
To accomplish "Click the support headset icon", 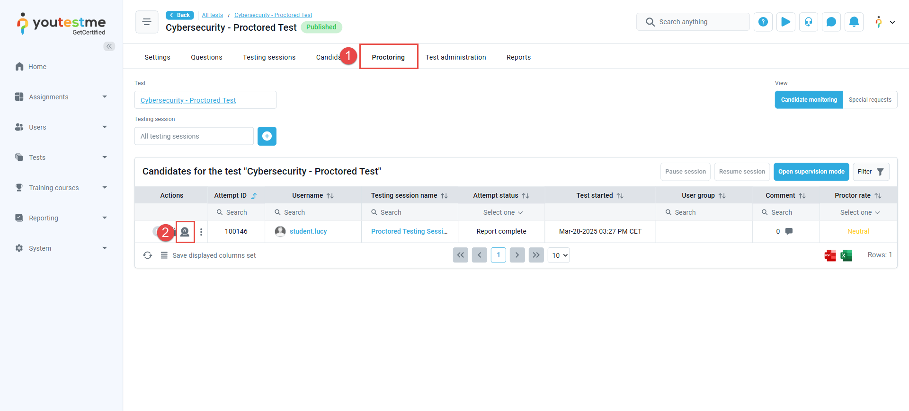I will pos(809,22).
